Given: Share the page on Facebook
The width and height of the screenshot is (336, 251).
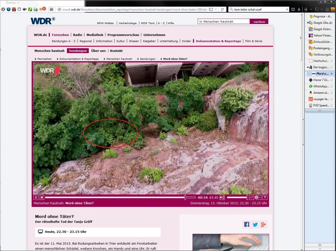Looking at the screenshot, I should 247,224.
